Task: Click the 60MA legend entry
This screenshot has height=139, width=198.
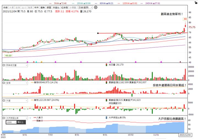Action: (x=104, y=3)
